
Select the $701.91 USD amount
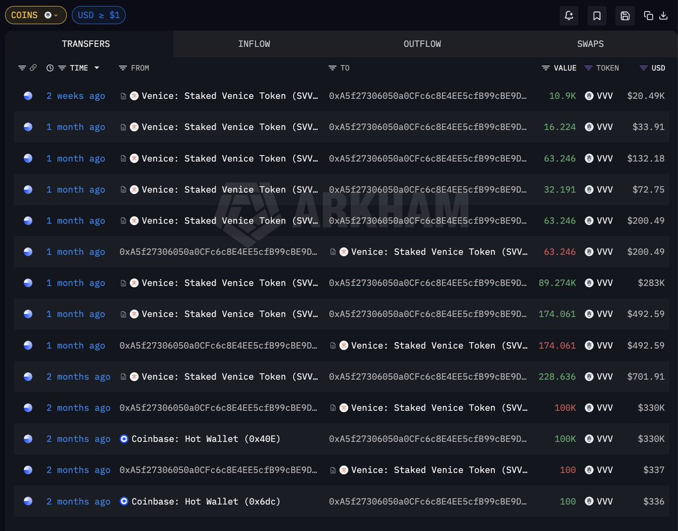tap(646, 377)
